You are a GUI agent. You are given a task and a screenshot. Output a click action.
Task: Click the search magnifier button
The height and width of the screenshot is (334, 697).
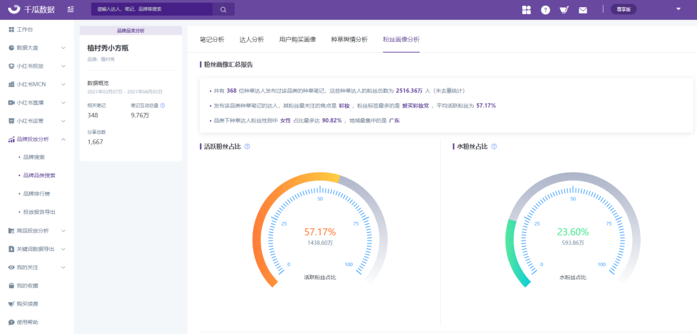click(x=223, y=9)
